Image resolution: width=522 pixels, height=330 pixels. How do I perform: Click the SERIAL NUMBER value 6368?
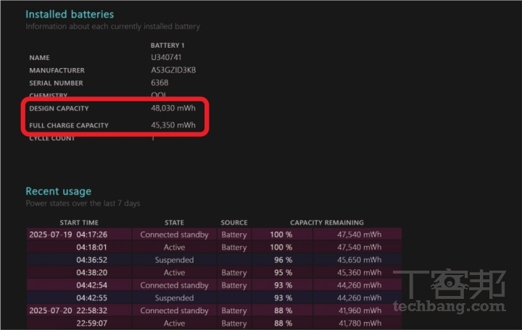pos(159,83)
